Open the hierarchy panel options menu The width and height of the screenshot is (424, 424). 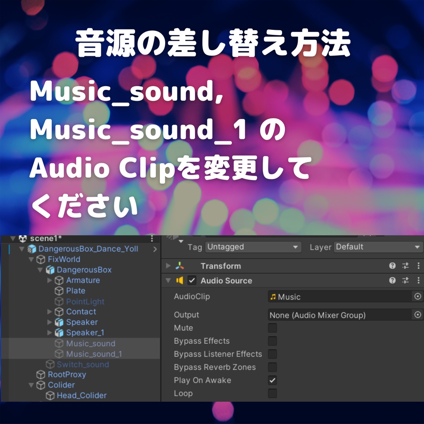click(152, 238)
